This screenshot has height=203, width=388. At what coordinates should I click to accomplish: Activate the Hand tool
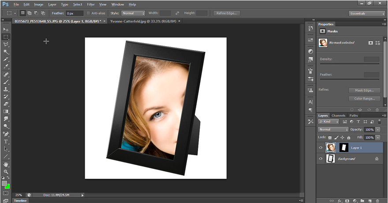click(6, 164)
